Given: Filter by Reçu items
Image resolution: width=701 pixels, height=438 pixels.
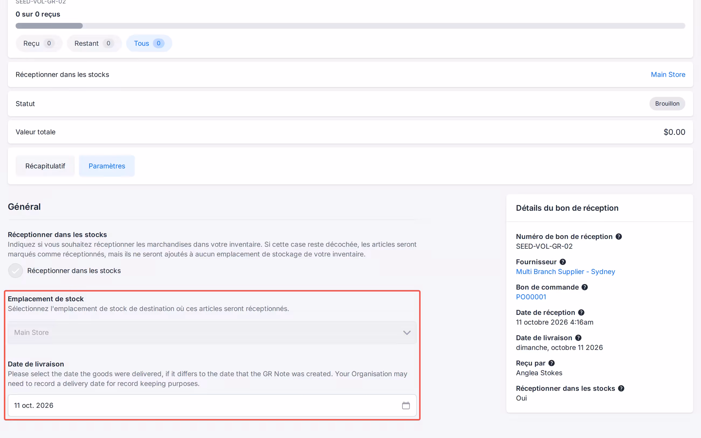Looking at the screenshot, I should click(x=39, y=43).
